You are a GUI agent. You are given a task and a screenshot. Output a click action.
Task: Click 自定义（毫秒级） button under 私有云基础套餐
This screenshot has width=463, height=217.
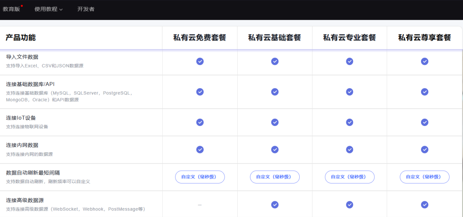275,177
